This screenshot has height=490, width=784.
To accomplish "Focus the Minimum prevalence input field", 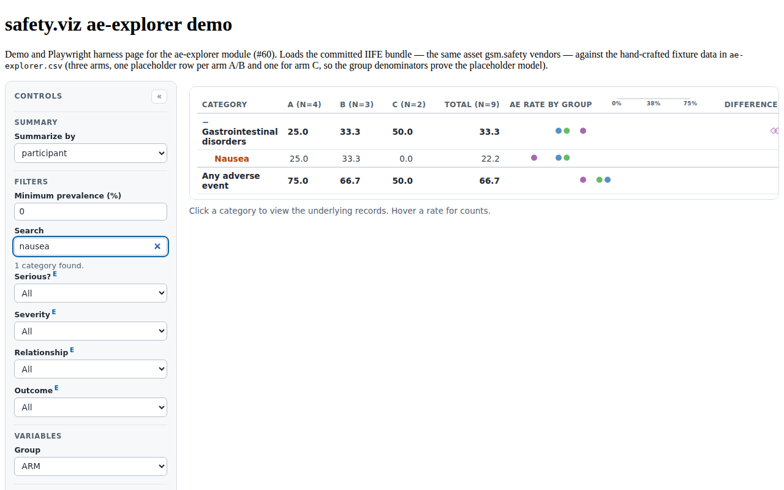I will pyautogui.click(x=91, y=211).
